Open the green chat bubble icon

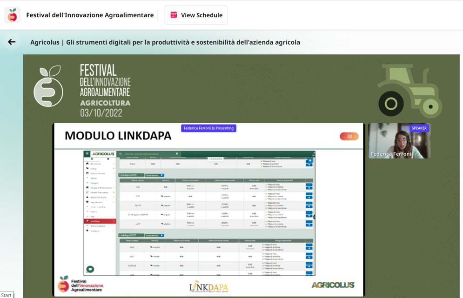tap(90, 269)
